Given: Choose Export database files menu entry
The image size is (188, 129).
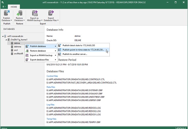Looking at the screenshot, I should click(x=41, y=60).
